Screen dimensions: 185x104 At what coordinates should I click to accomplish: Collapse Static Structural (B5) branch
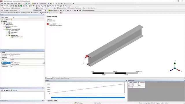(x=4, y=29)
